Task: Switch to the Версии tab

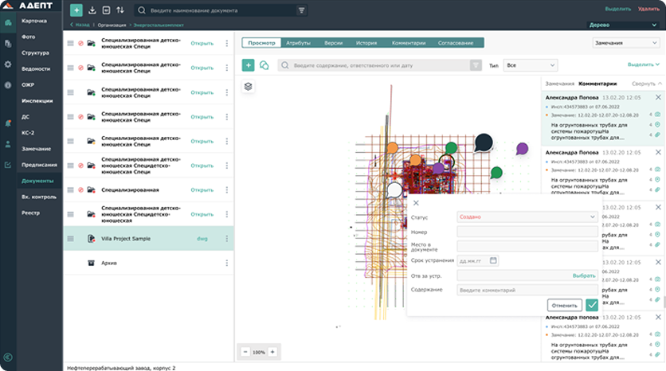Action: [334, 43]
